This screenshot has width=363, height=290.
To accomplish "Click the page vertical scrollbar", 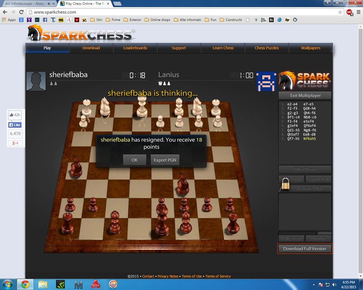I will click(x=360, y=150).
